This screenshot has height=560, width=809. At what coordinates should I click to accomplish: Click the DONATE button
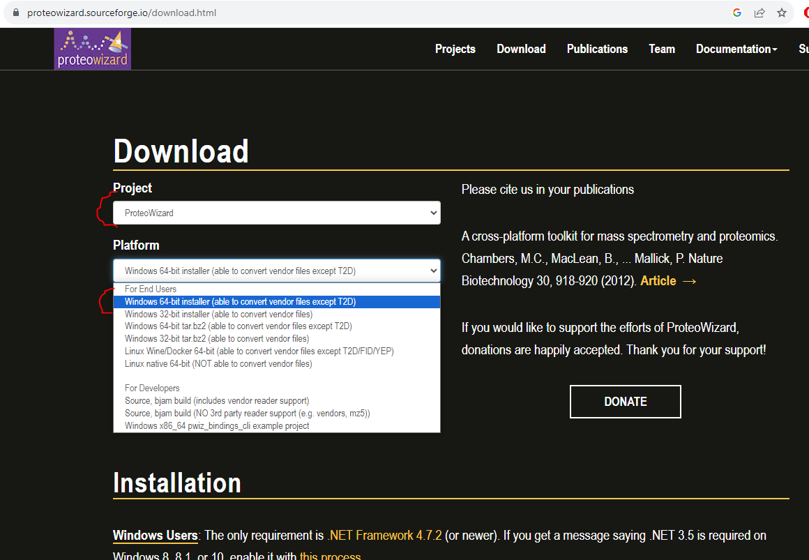click(x=626, y=402)
